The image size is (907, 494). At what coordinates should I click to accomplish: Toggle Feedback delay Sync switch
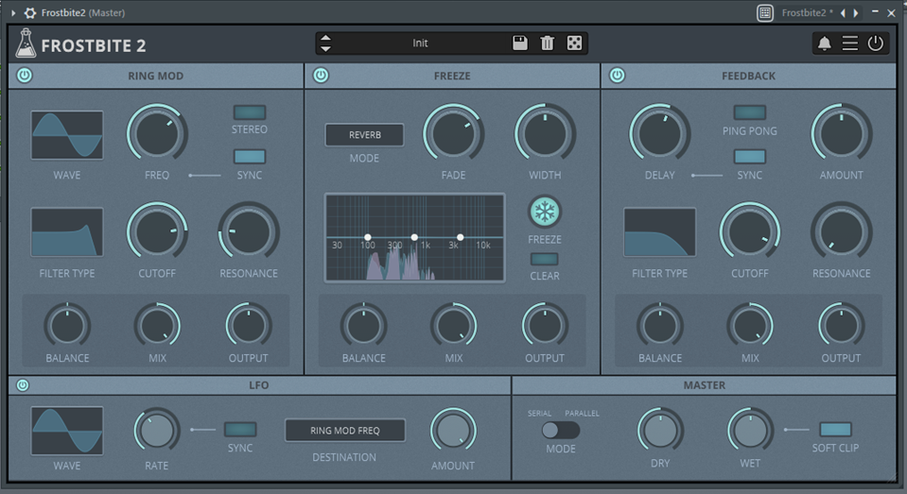750,157
